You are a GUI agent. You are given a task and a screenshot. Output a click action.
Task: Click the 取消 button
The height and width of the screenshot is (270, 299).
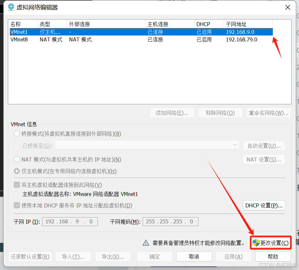[194, 257]
